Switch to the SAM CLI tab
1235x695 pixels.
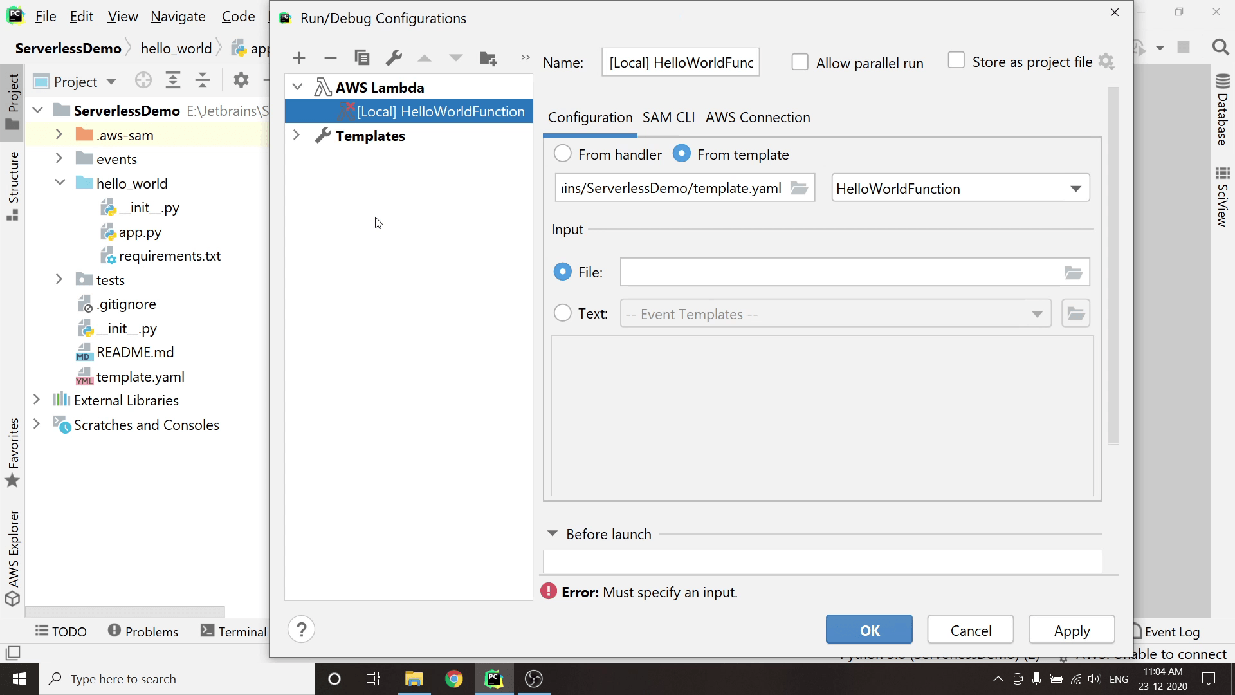pyautogui.click(x=668, y=118)
